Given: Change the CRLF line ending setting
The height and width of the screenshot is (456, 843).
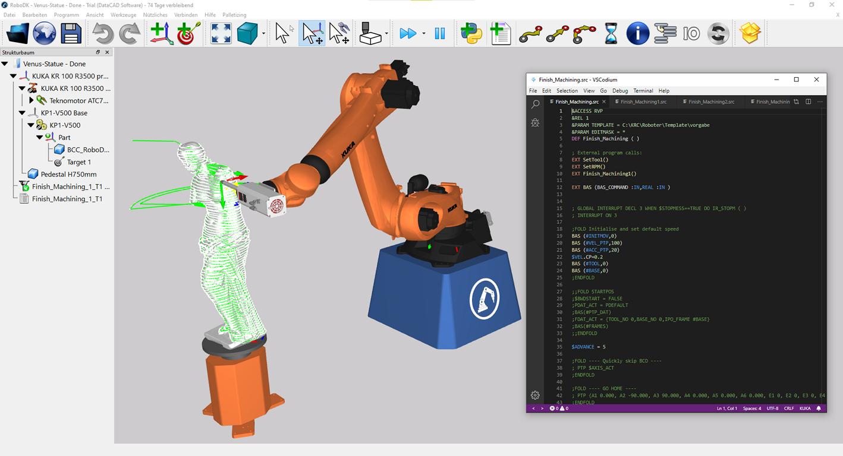Looking at the screenshot, I should point(789,408).
